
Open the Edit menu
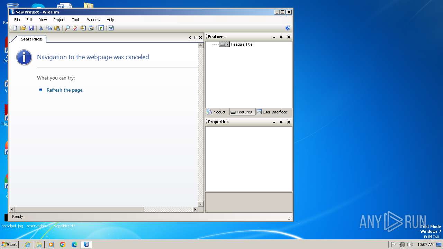click(29, 20)
